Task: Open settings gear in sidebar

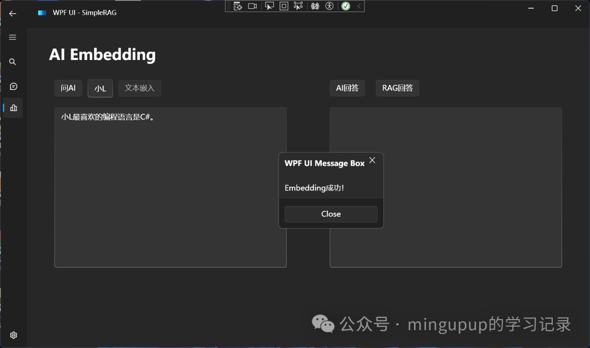Action: point(14,335)
